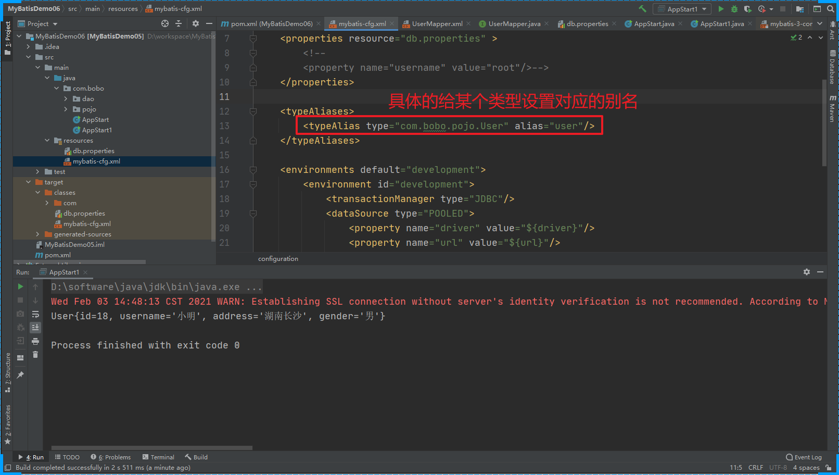Switch to UserMapper.xml editor tab
839x475 pixels.
437,23
